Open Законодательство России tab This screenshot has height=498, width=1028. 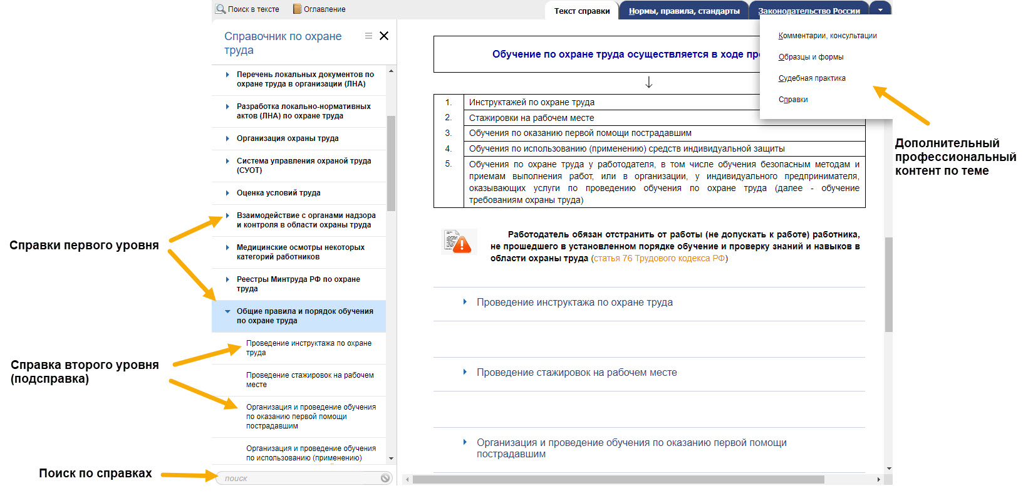click(809, 11)
